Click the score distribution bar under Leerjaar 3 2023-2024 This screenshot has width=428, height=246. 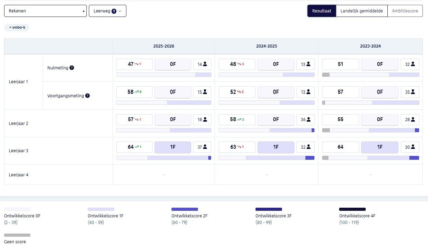coord(370,158)
